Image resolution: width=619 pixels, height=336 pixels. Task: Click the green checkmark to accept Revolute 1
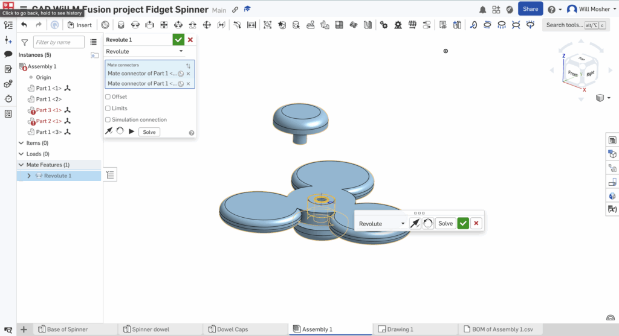[178, 40]
